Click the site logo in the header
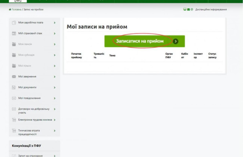The height and width of the screenshot is (157, 243). 18,1
